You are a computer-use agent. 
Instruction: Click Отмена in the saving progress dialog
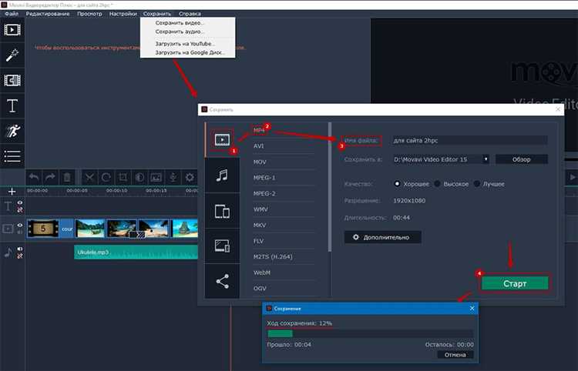click(x=455, y=355)
